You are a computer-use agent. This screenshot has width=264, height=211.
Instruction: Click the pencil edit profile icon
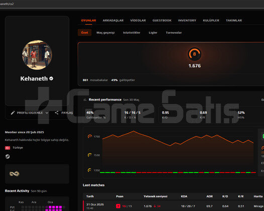pyautogui.click(x=13, y=113)
